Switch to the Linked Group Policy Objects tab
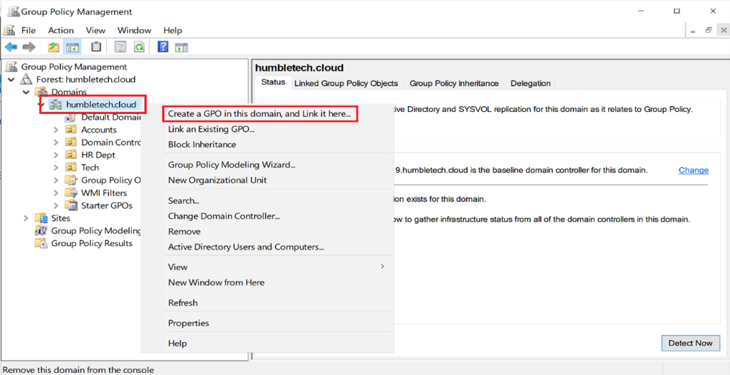730x375 pixels. pyautogui.click(x=346, y=83)
